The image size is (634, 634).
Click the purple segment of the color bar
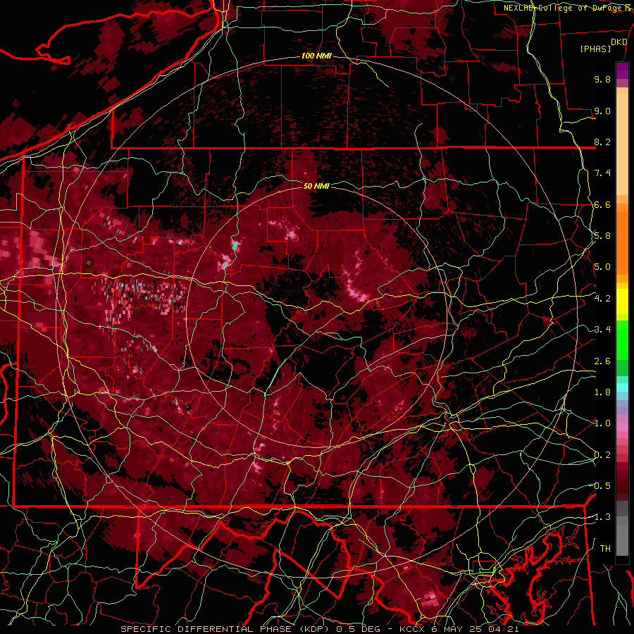[622, 70]
